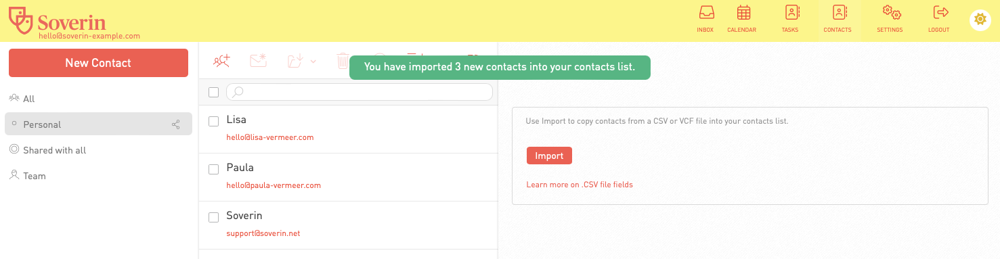The height and width of the screenshot is (259, 1000).
Task: Click the add contact toolbar icon
Action: [222, 61]
